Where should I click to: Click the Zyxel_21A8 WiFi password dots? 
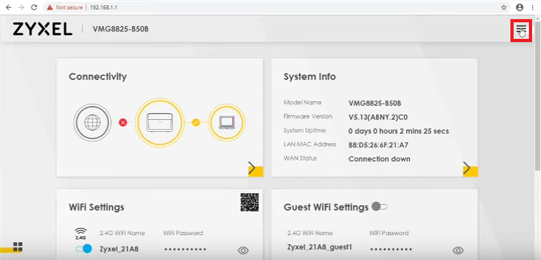(185, 249)
